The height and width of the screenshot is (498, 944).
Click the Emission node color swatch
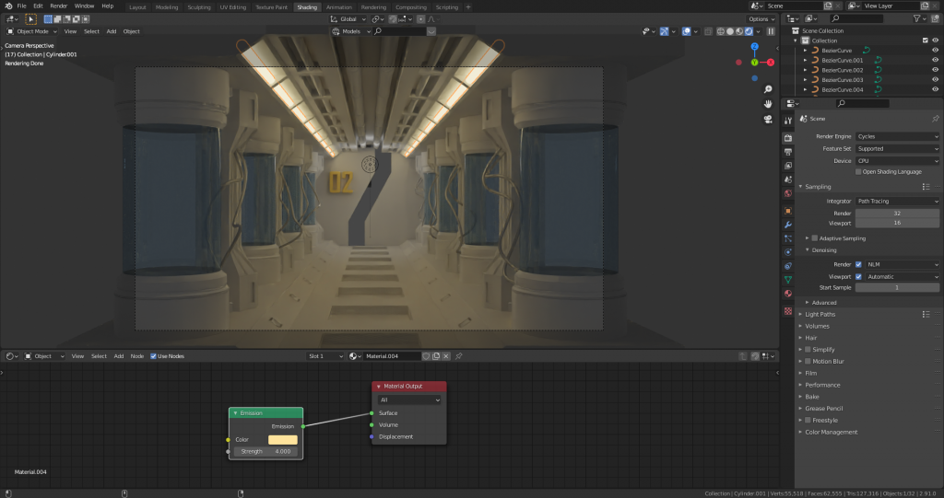point(282,440)
